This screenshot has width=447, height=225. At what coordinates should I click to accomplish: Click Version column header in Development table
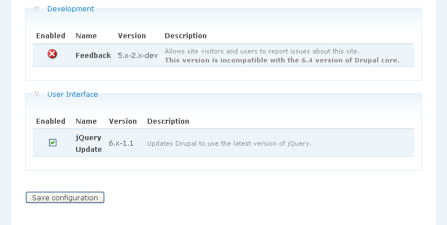(132, 36)
